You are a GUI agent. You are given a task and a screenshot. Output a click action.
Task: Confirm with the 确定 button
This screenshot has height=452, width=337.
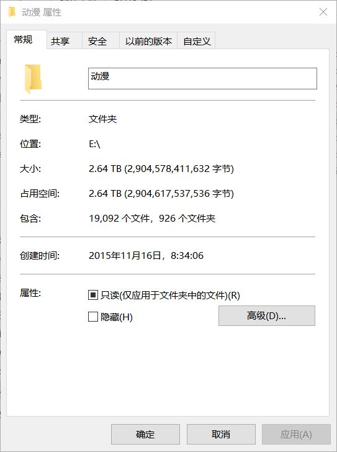point(145,434)
